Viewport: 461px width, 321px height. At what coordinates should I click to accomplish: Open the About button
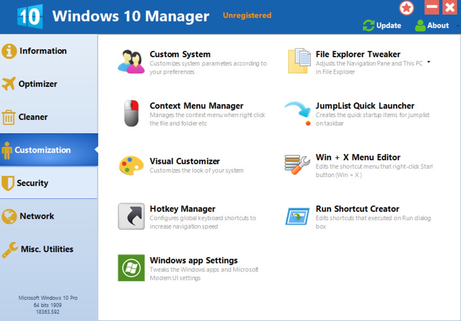coord(432,26)
